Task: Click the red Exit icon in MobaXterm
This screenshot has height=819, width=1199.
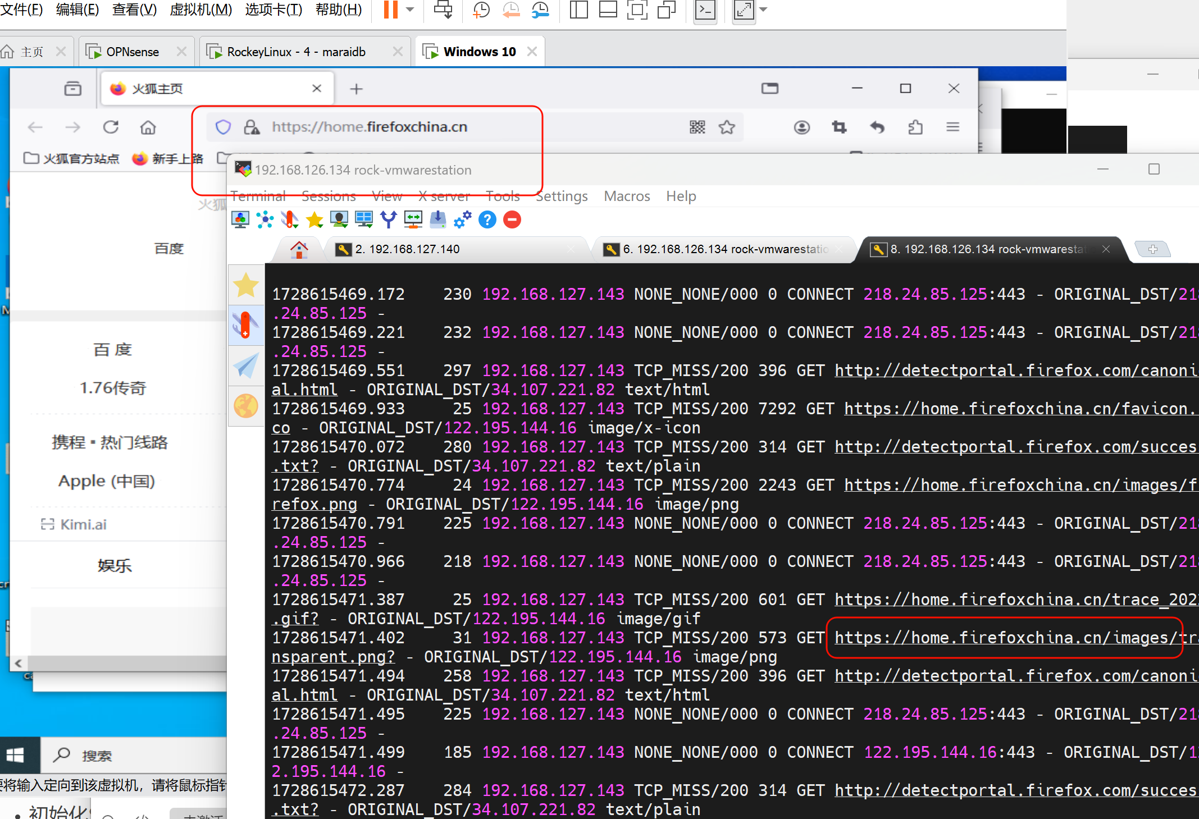Action: click(512, 219)
